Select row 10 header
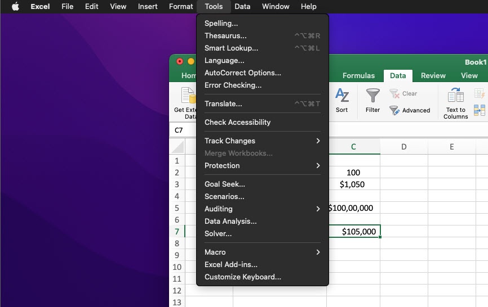Screen dimensions: 488x307 tap(177, 267)
